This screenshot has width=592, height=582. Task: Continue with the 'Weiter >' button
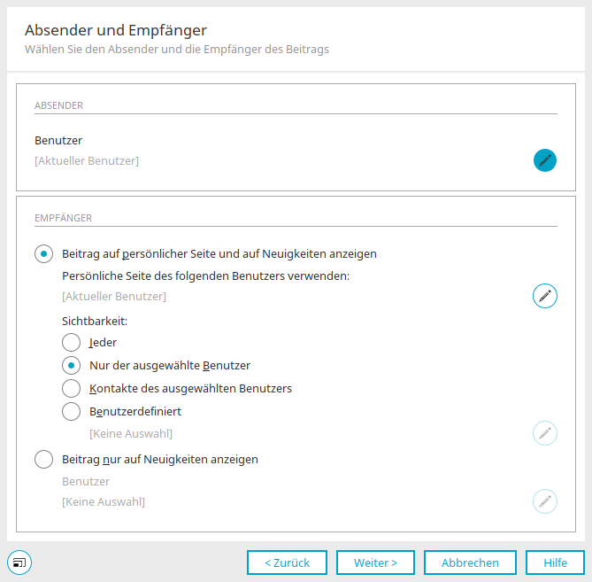[375, 563]
